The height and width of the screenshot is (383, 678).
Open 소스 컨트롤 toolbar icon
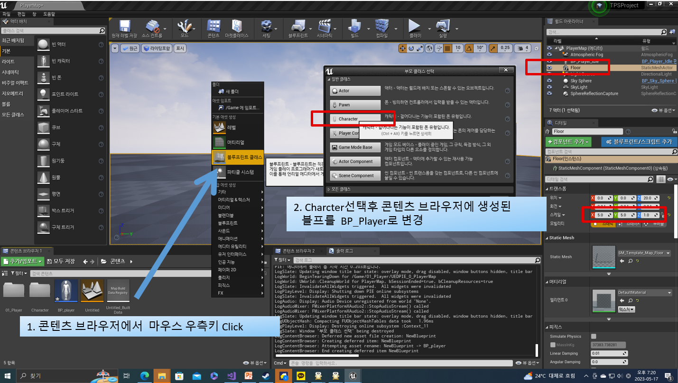152,27
